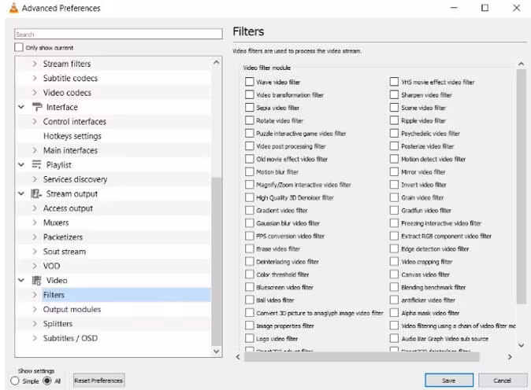Expand the Filters node chevron
Image resolution: width=531 pixels, height=390 pixels.
pyautogui.click(x=35, y=295)
